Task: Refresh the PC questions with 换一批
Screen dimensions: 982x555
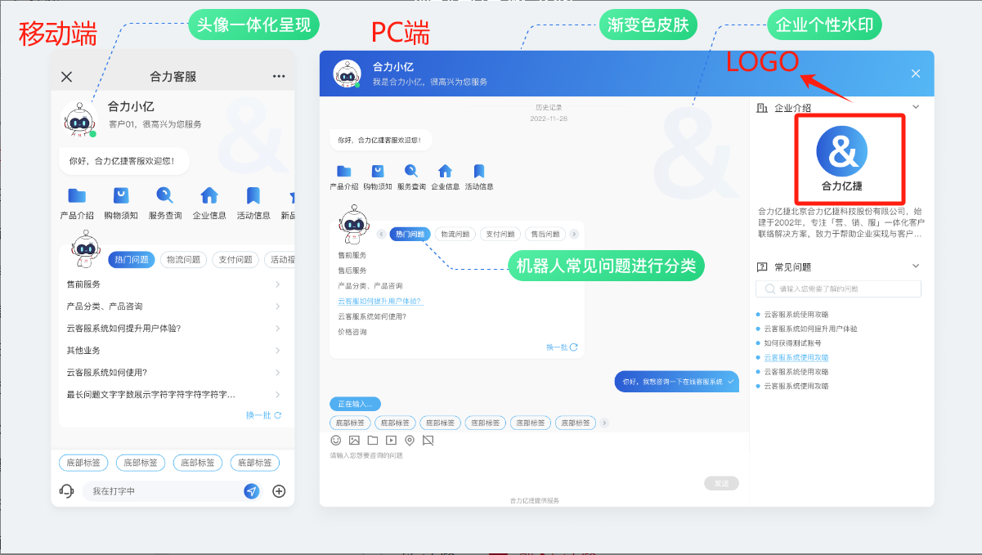Action: tap(563, 347)
